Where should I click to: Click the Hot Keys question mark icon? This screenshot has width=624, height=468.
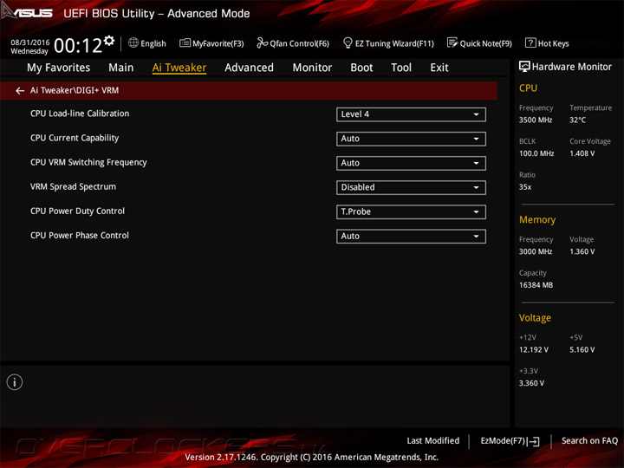[x=530, y=42]
